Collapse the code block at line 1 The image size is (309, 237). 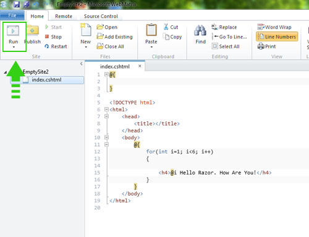tap(106, 74)
